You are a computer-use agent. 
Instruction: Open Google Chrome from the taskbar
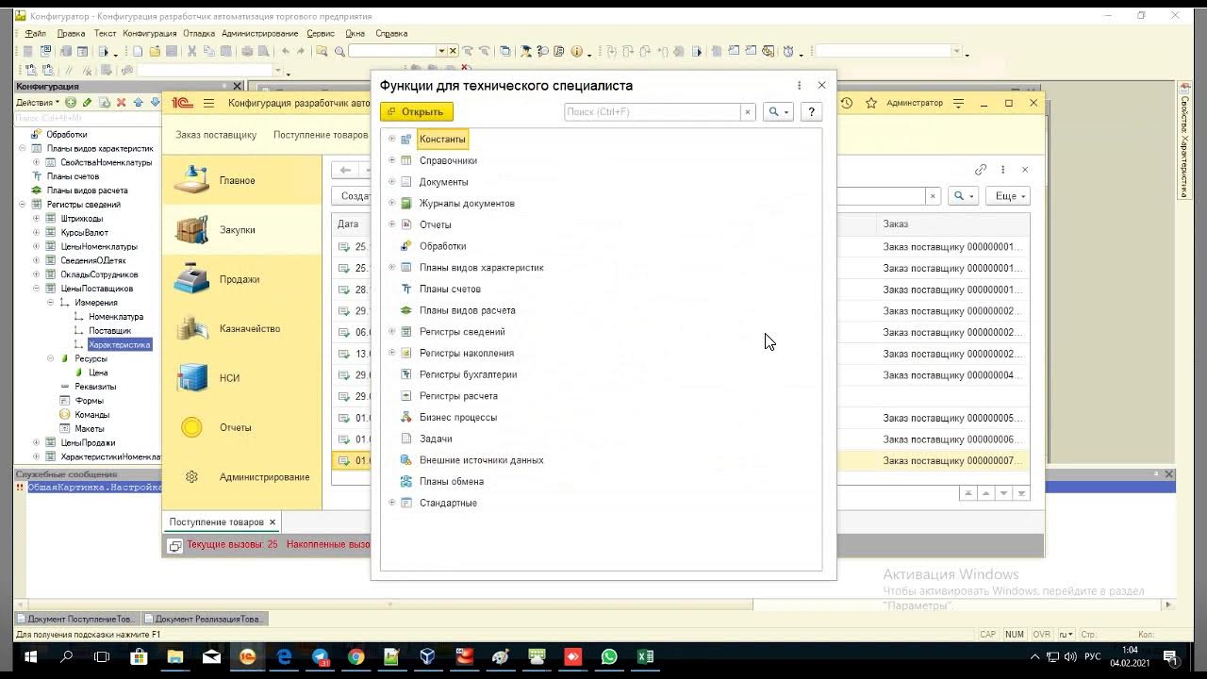(355, 656)
